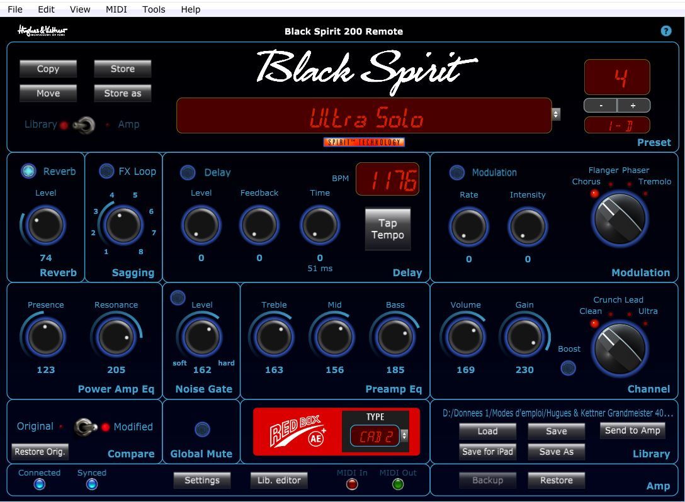Screen dimensions: 685x502
Task: Click the Clean channel red LED
Action: 594,323
